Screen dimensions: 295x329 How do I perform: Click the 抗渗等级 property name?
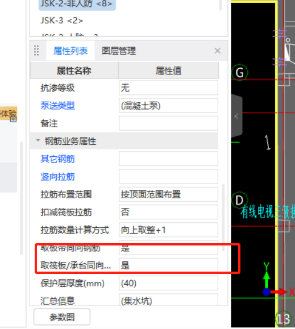(58, 88)
